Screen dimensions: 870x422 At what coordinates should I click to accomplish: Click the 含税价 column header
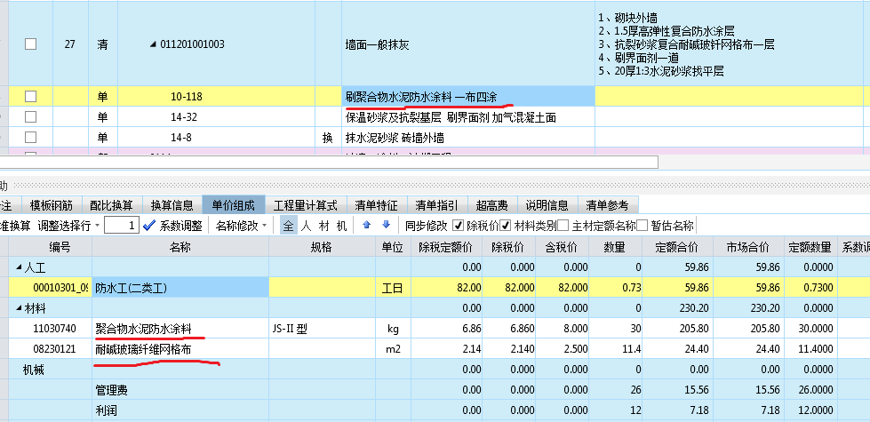(562, 247)
